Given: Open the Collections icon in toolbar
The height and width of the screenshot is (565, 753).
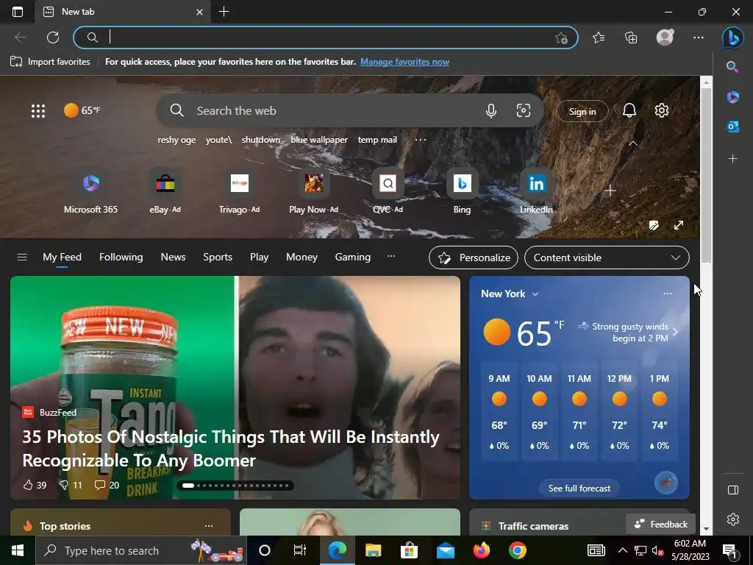Looking at the screenshot, I should pyautogui.click(x=631, y=38).
